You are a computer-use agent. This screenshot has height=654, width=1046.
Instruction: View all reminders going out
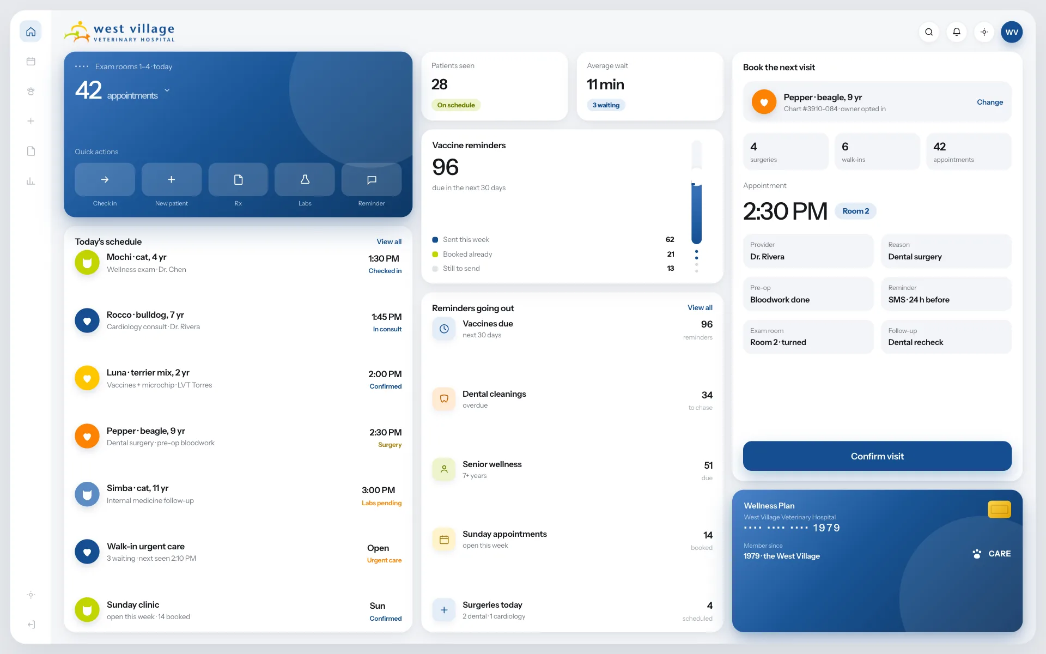(700, 307)
